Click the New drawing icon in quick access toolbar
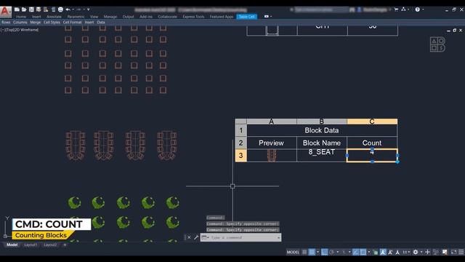 (x=17, y=9)
